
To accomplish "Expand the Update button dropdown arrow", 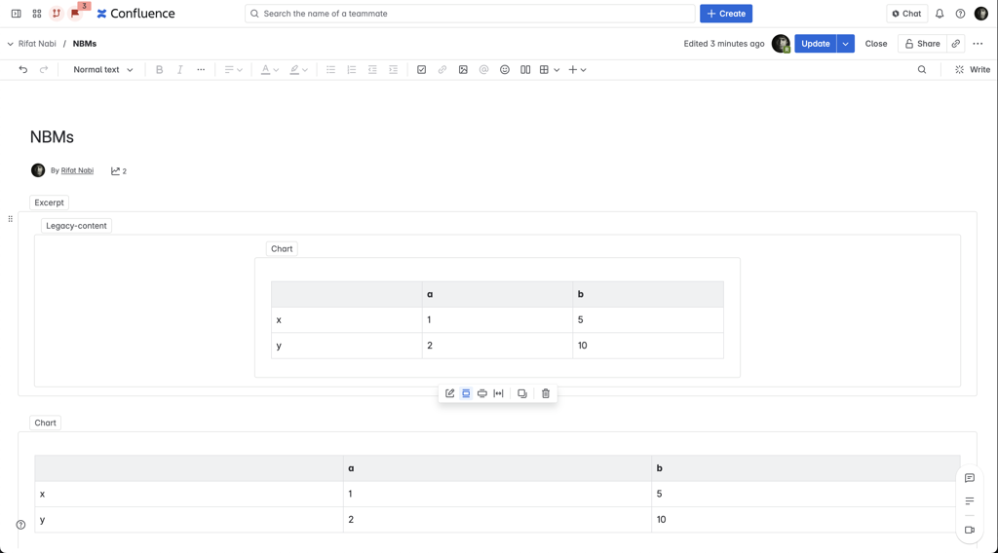I will click(x=845, y=44).
